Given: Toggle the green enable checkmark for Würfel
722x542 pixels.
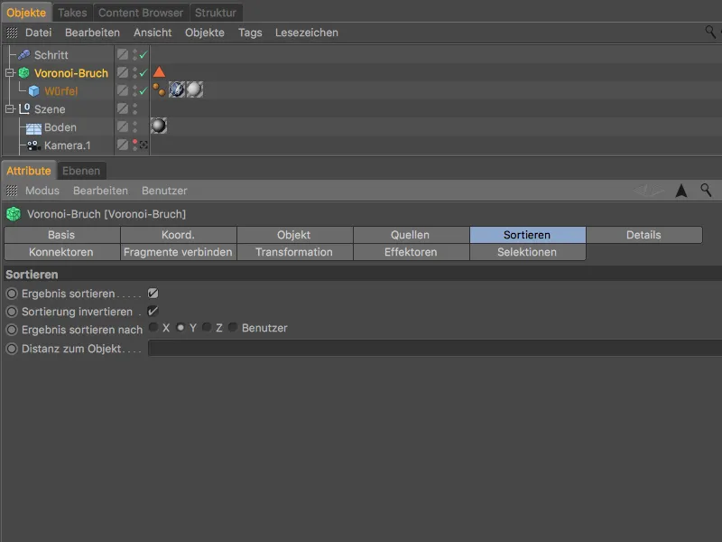Looking at the screenshot, I should 143,91.
